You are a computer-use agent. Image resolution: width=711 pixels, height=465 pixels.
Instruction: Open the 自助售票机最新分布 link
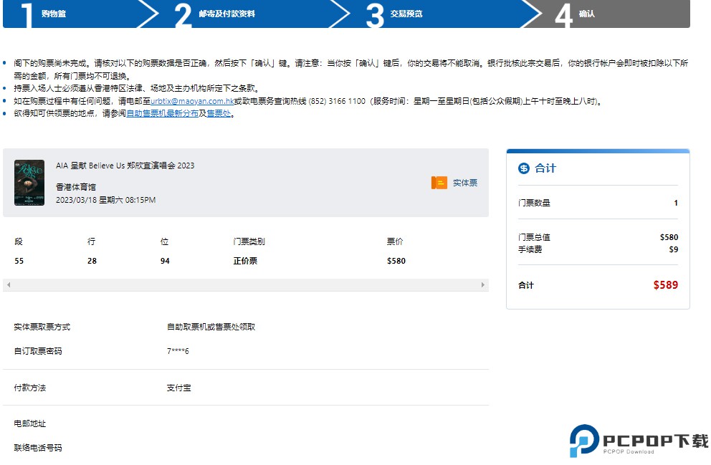(162, 113)
